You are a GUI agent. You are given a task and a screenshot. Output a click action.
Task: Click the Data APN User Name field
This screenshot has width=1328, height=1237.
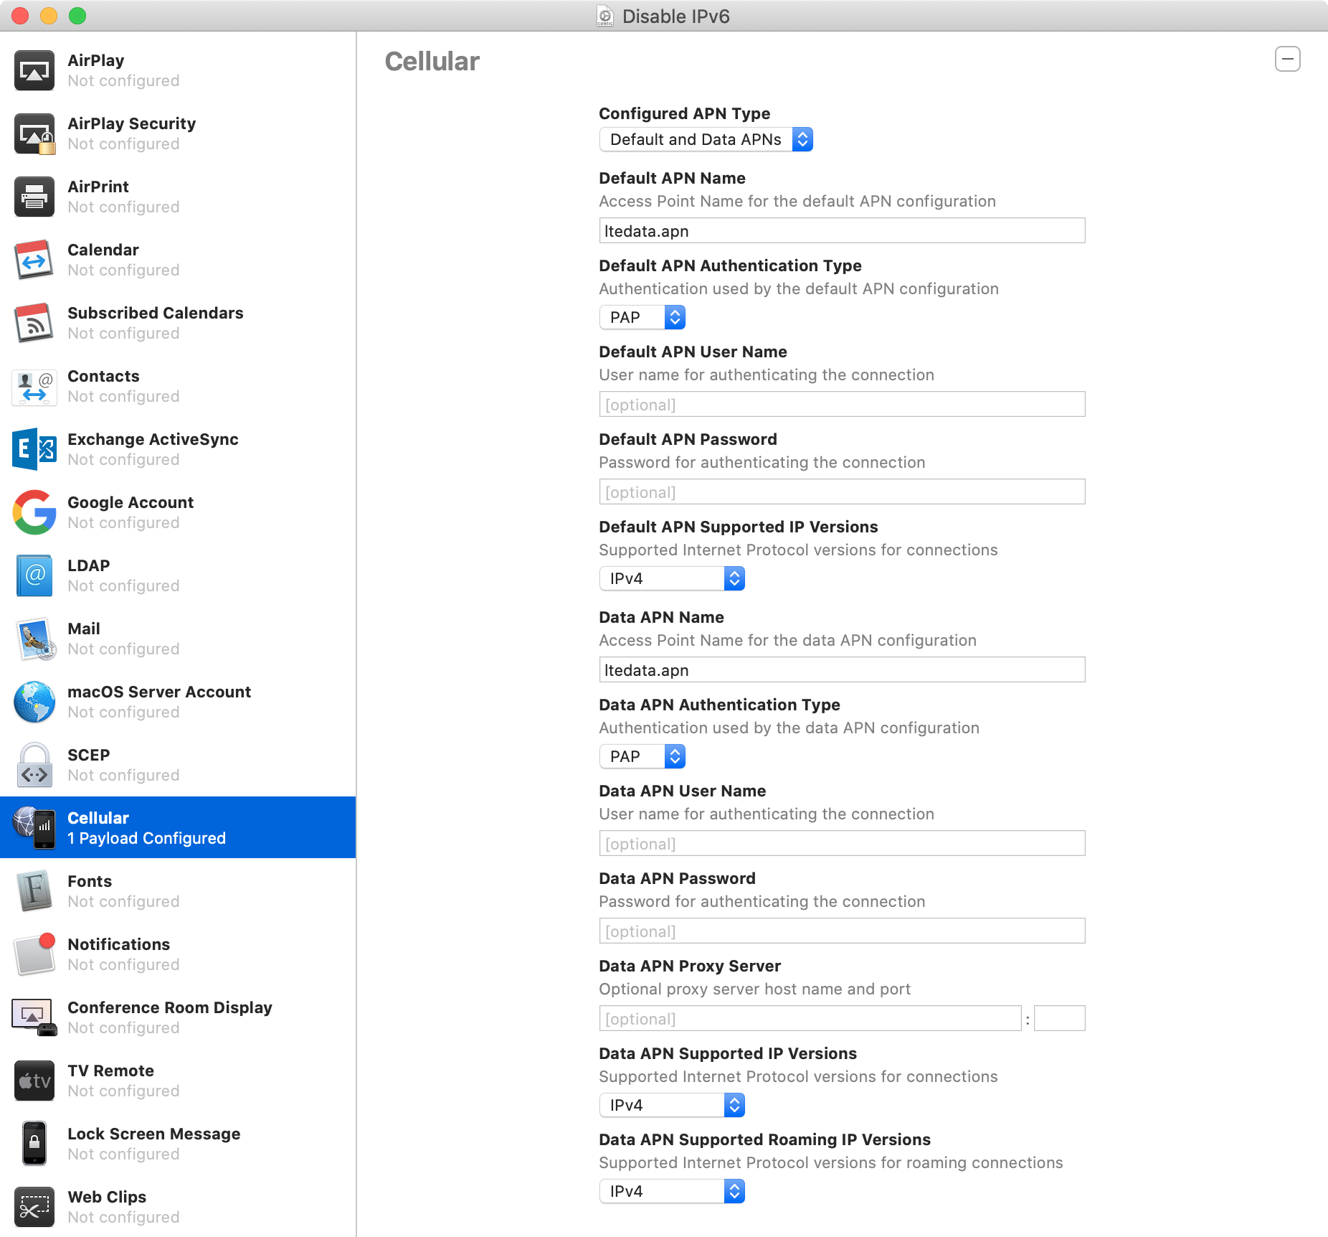tap(842, 844)
